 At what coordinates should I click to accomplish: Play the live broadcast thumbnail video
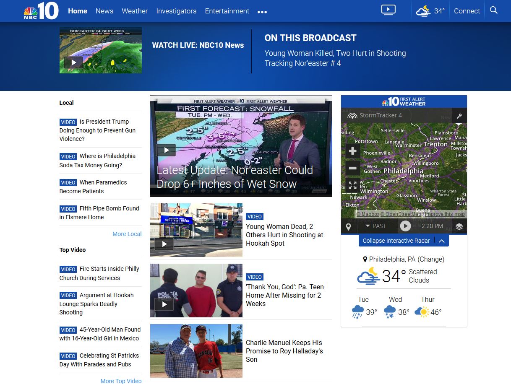(x=73, y=62)
